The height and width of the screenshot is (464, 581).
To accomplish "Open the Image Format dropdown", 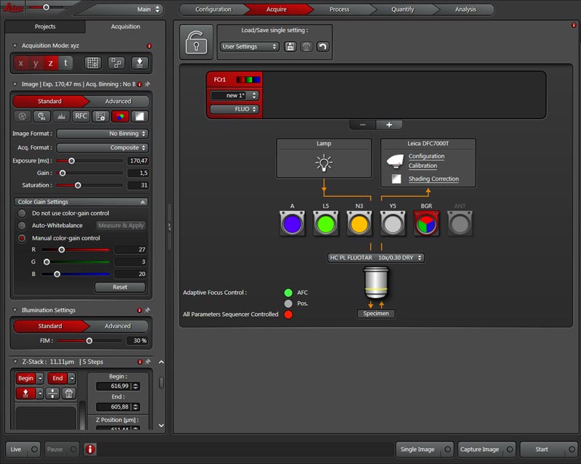I will pyautogui.click(x=102, y=134).
